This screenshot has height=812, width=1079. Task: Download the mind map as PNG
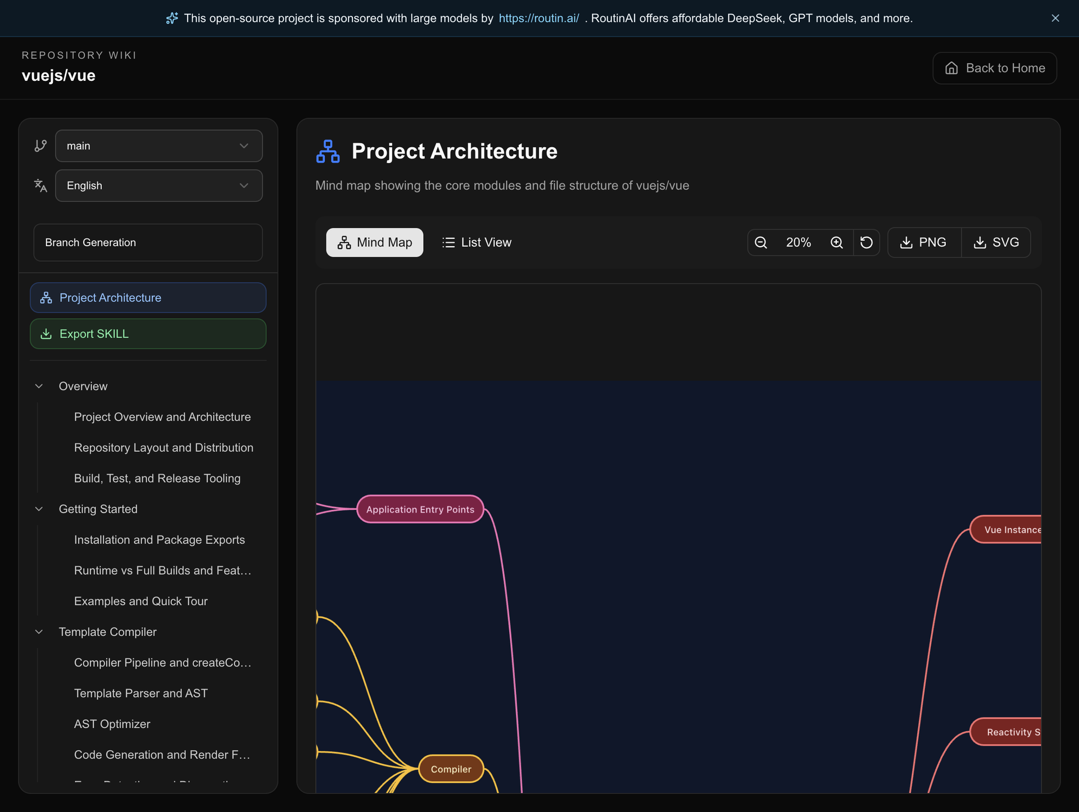click(924, 242)
